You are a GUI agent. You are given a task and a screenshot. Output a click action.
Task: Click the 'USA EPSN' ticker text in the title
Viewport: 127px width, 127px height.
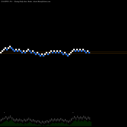[x=5, y=2]
